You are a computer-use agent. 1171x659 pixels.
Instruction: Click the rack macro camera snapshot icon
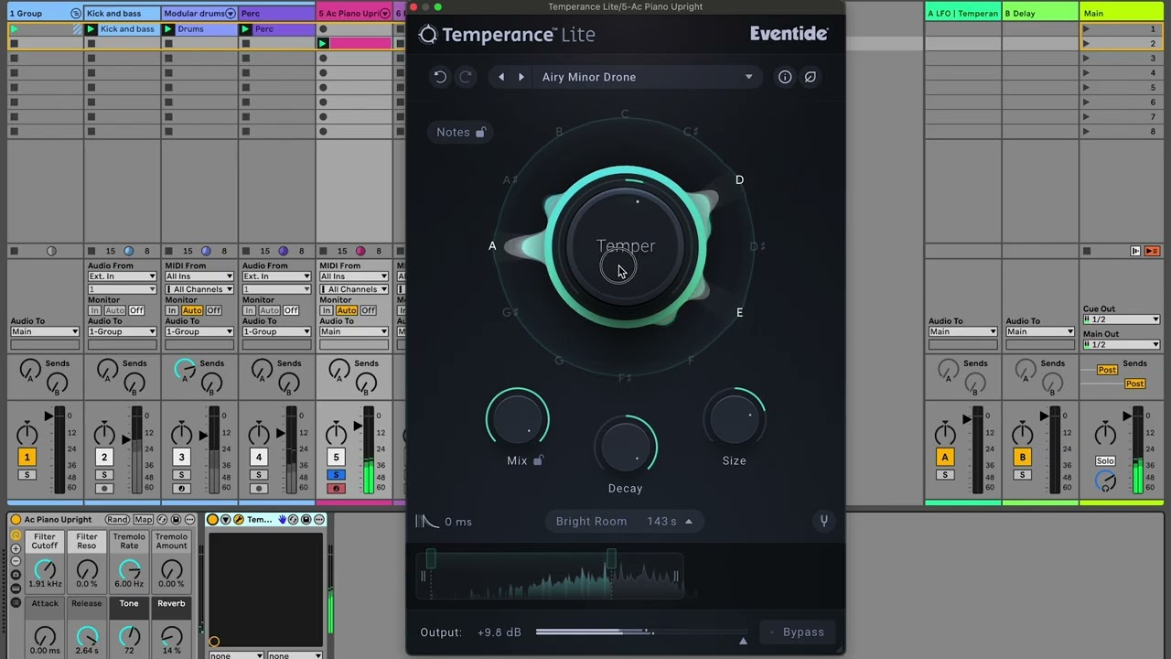(x=16, y=575)
